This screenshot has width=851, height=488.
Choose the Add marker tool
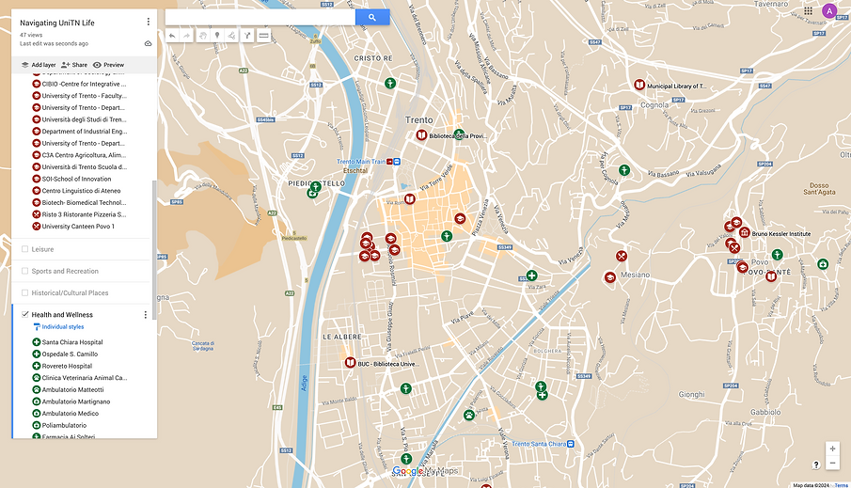(217, 36)
